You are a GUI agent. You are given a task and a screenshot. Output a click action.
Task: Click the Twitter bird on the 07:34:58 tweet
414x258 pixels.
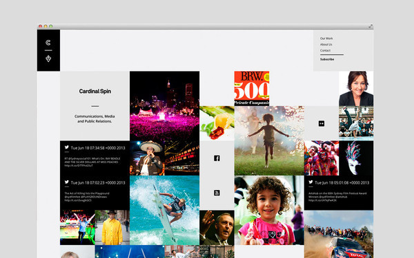[x=67, y=147]
